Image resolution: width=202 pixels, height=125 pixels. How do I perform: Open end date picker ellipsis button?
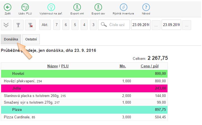(x=186, y=25)
